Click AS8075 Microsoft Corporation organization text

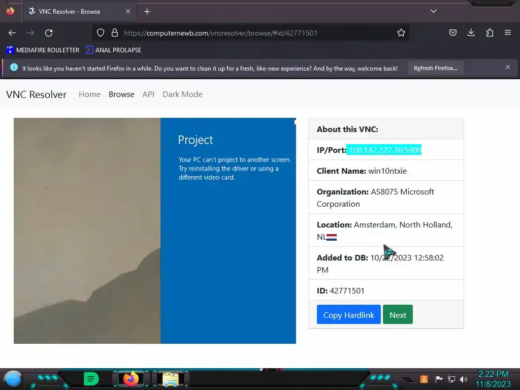coord(375,198)
